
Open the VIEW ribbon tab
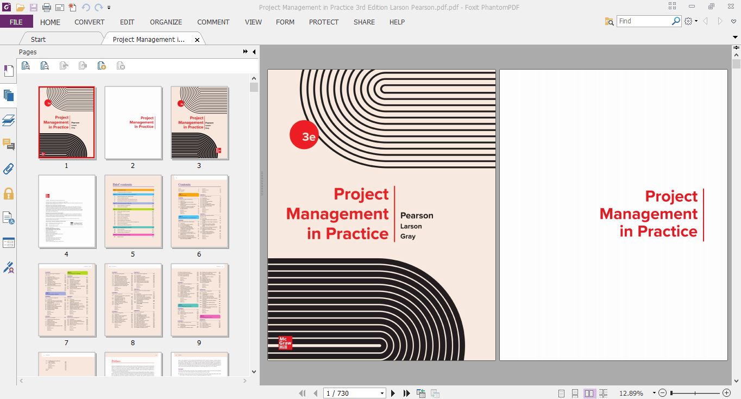(253, 22)
